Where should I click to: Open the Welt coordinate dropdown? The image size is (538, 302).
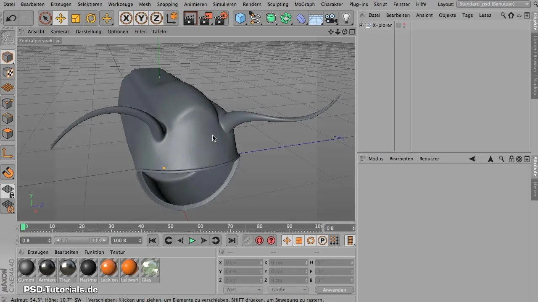(243, 290)
